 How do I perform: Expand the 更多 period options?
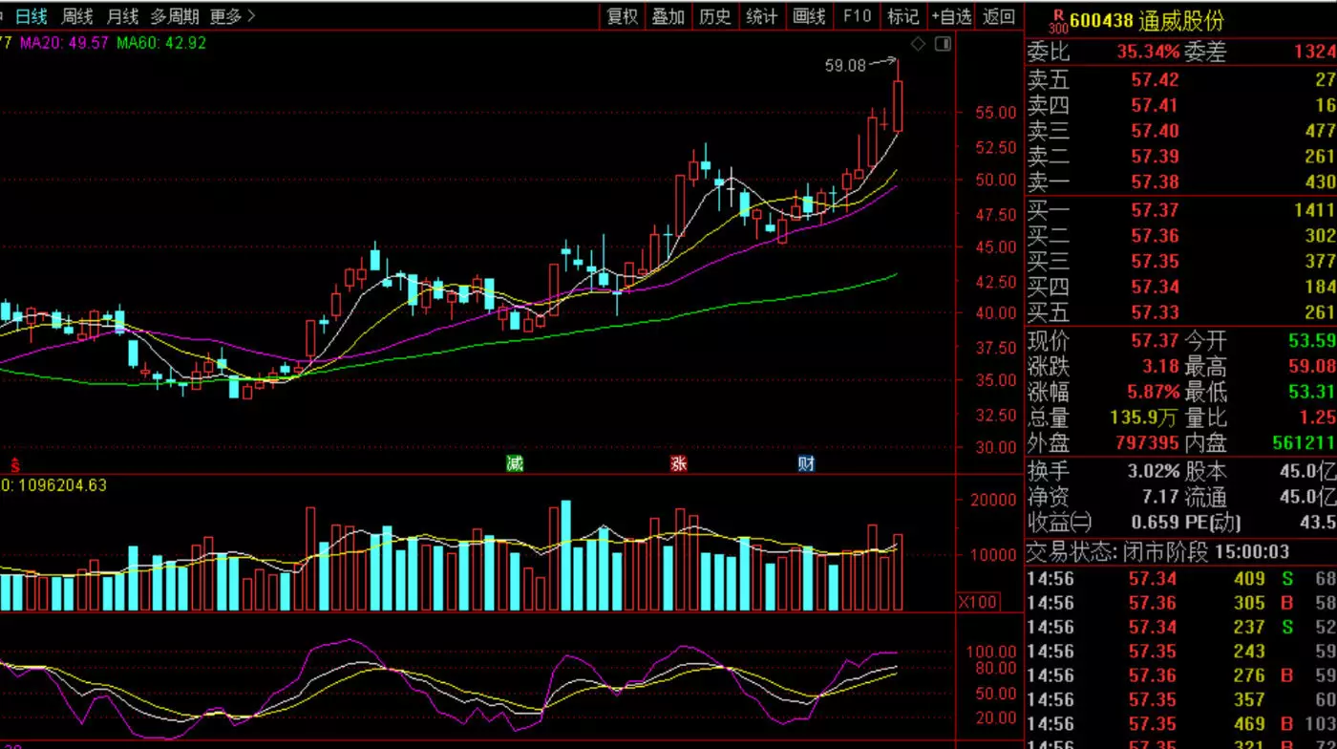(x=233, y=16)
